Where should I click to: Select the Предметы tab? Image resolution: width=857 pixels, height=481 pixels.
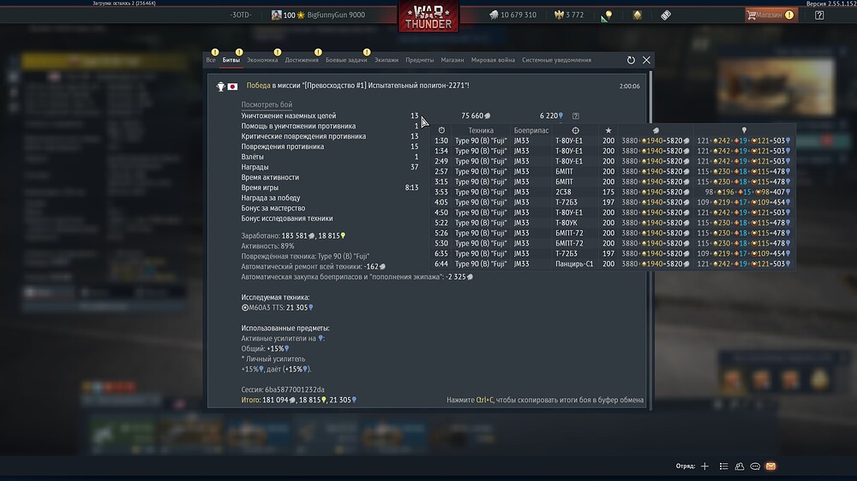click(x=420, y=60)
